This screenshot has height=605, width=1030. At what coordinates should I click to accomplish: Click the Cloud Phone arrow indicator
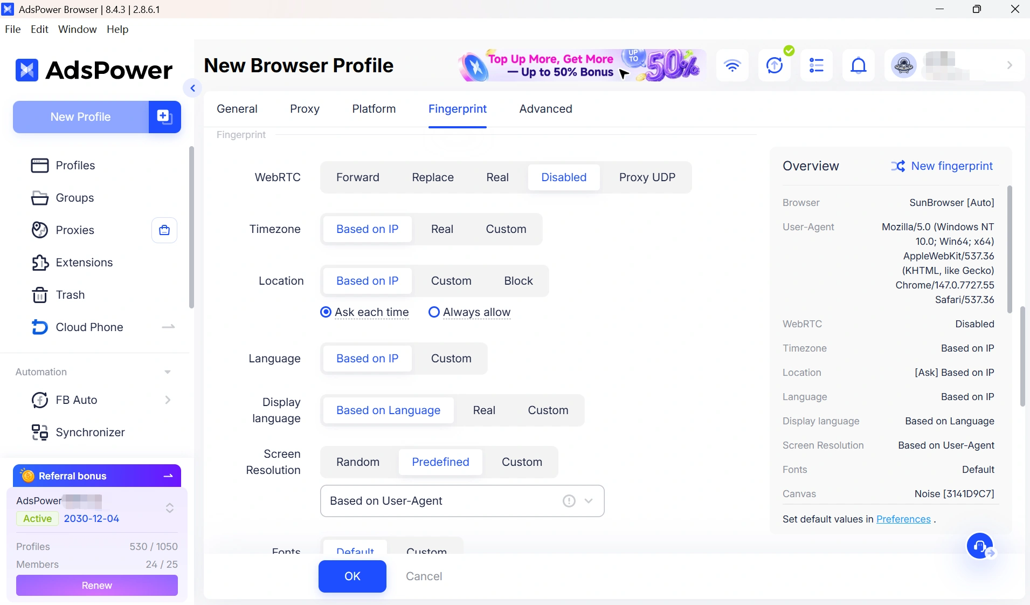168,327
